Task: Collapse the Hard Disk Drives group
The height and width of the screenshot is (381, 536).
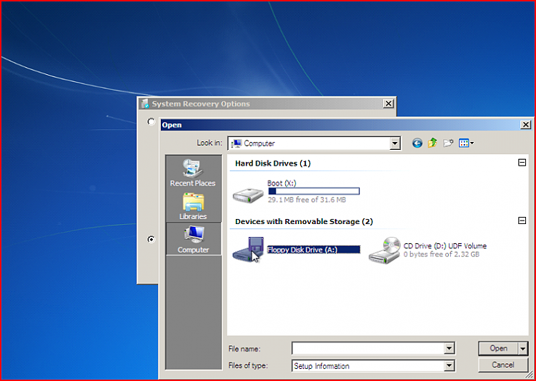Action: coord(522,163)
